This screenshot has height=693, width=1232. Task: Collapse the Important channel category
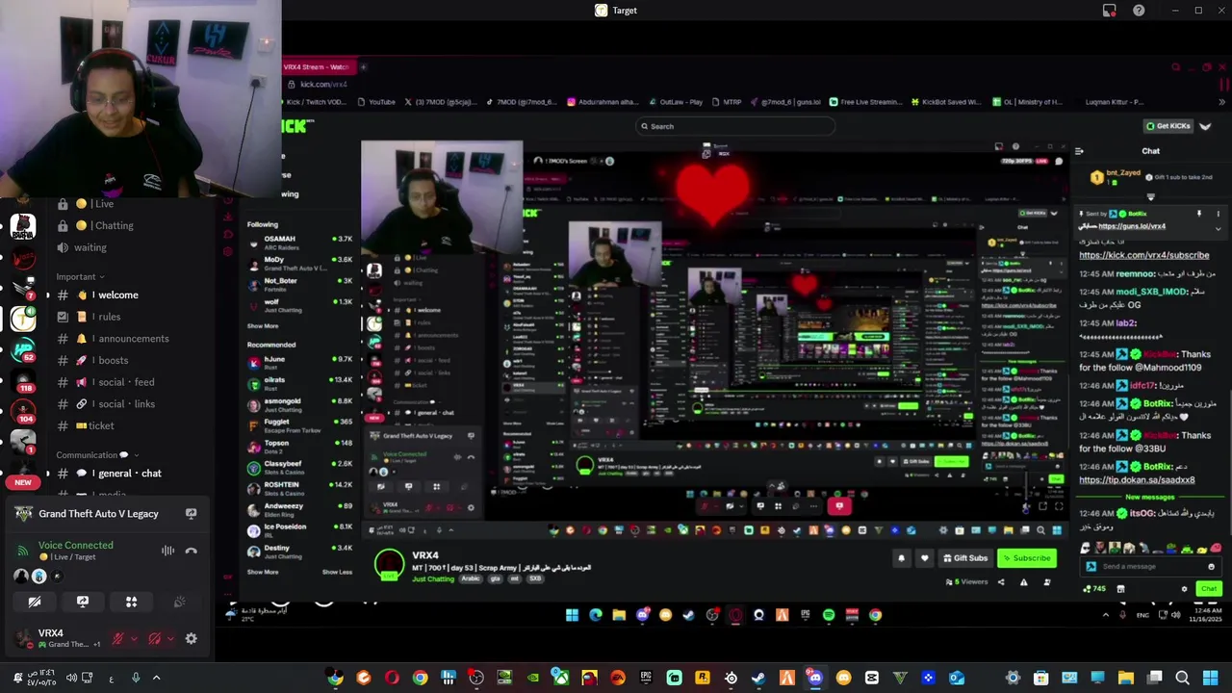(x=80, y=277)
